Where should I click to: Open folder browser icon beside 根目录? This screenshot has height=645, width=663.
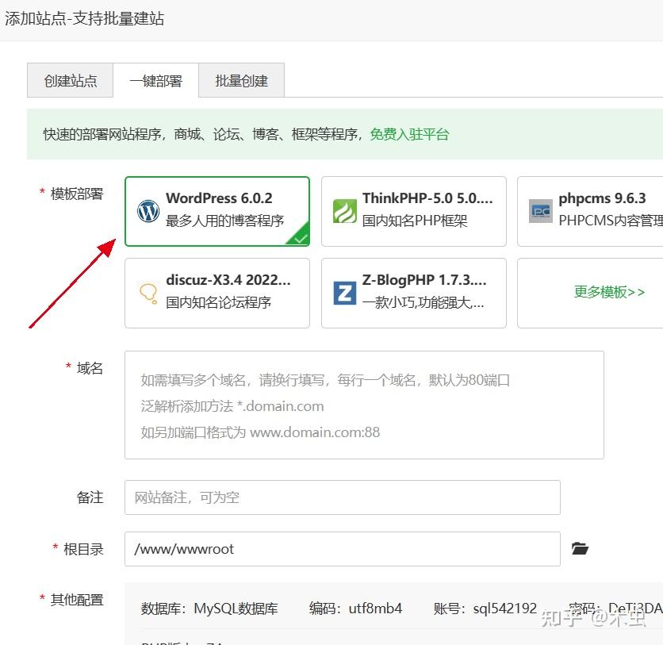click(x=580, y=548)
